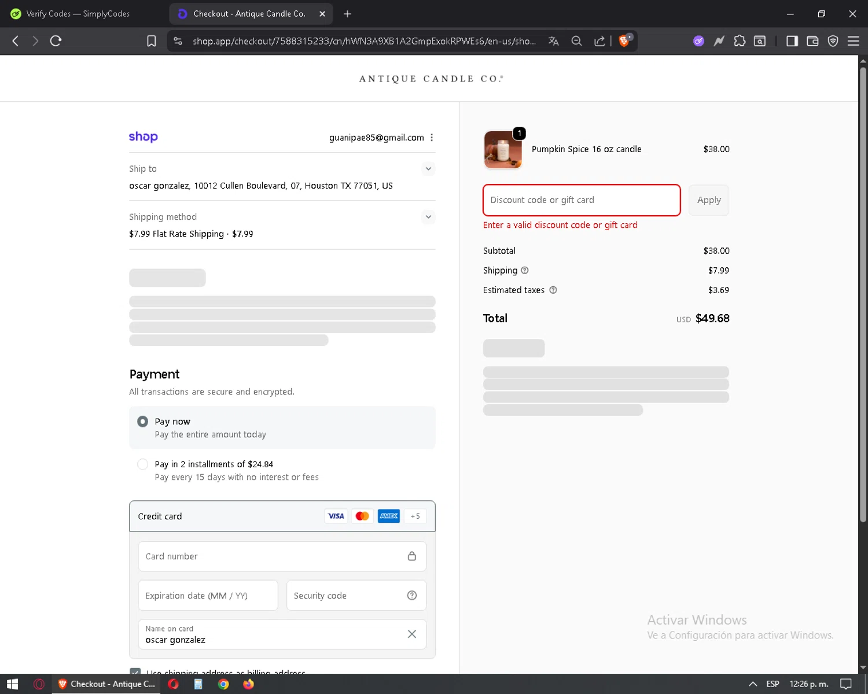
Task: Open Chrome from the taskbar
Action: pyautogui.click(x=223, y=684)
